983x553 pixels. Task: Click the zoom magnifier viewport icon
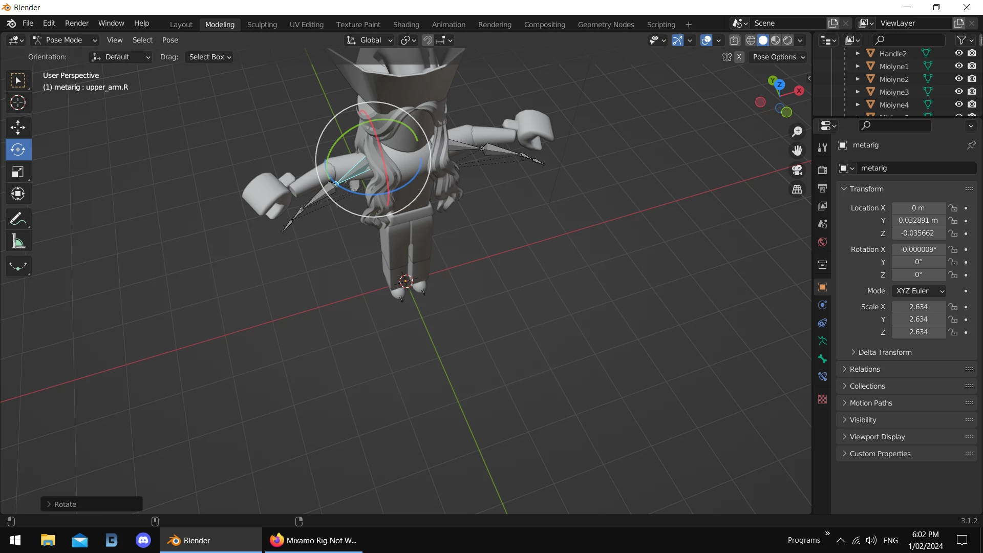point(797,132)
